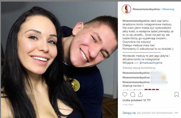Viewport: 181px width, 118px height.
Task: Open commenter fitnessmissionbyolivia on second reply
Action: (136, 78)
